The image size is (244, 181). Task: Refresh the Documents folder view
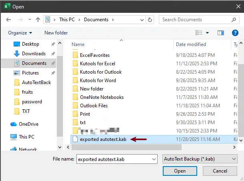[150, 19]
